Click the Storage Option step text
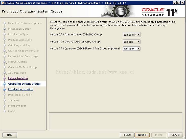Screen dimensions: 186x139 [x=17, y=62]
